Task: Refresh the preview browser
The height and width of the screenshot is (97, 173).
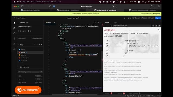Action: point(111,26)
